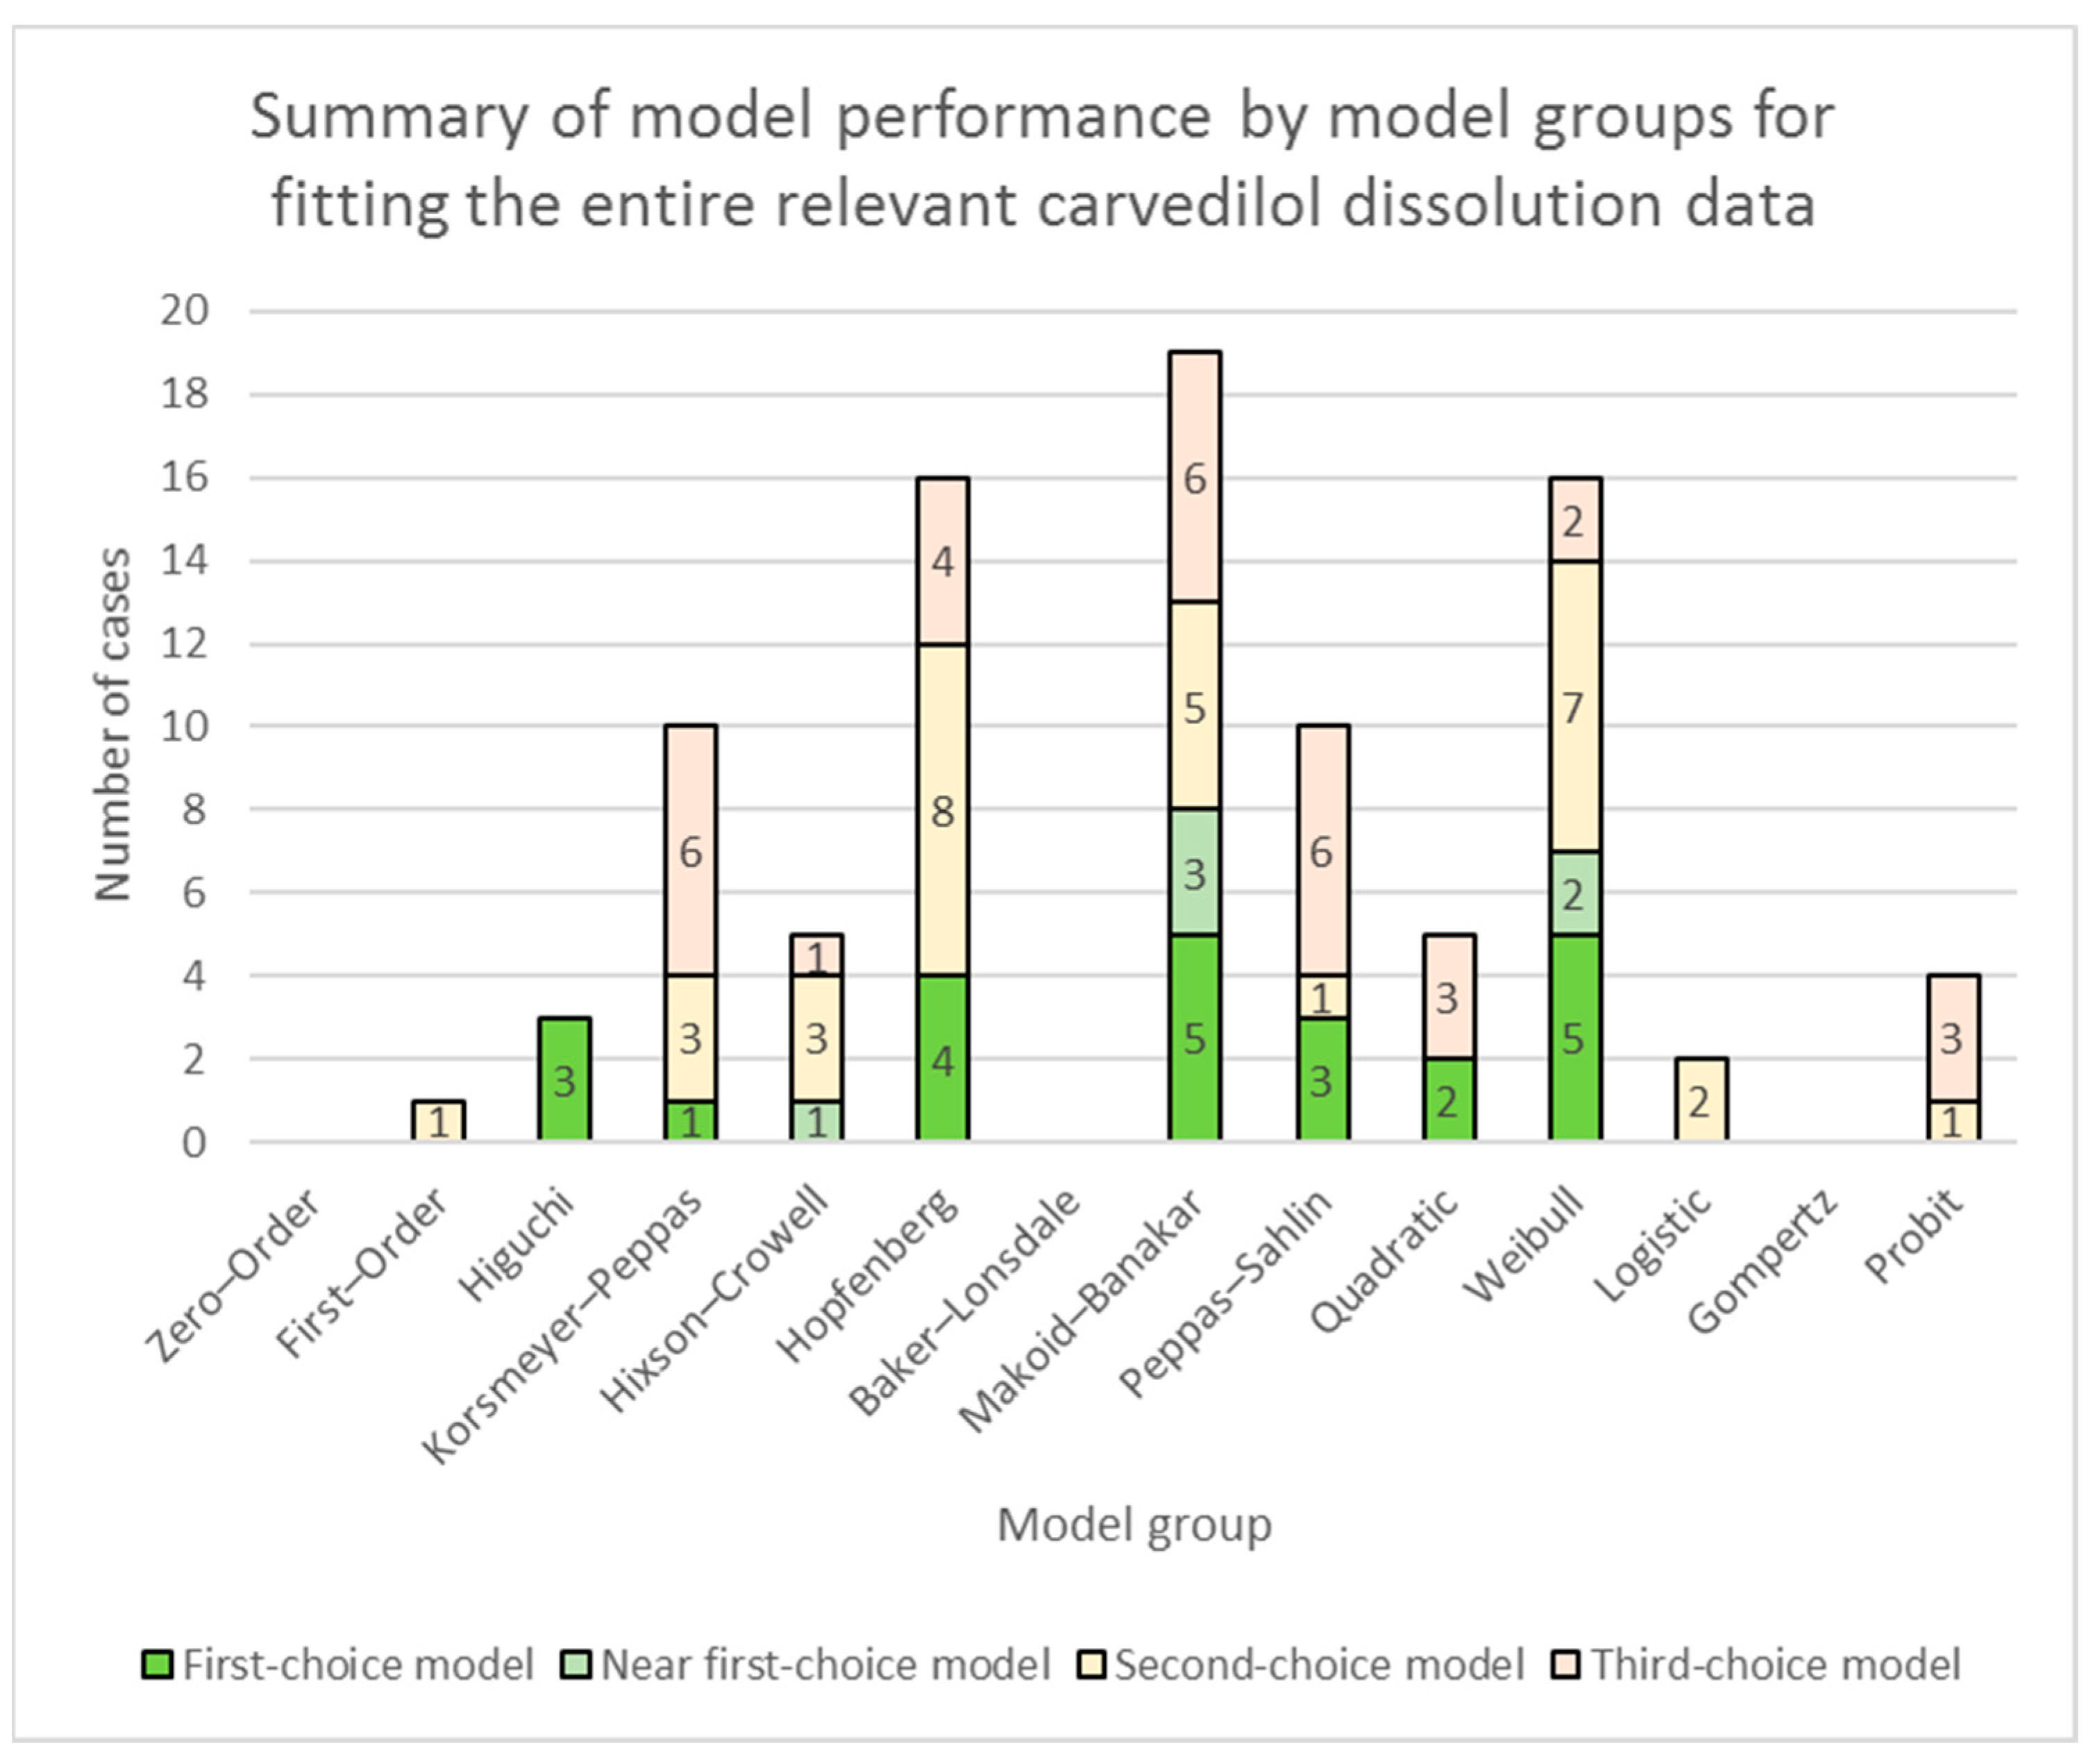The width and height of the screenshot is (2095, 1764).
Task: Click the chart title text
Action: [1042, 160]
